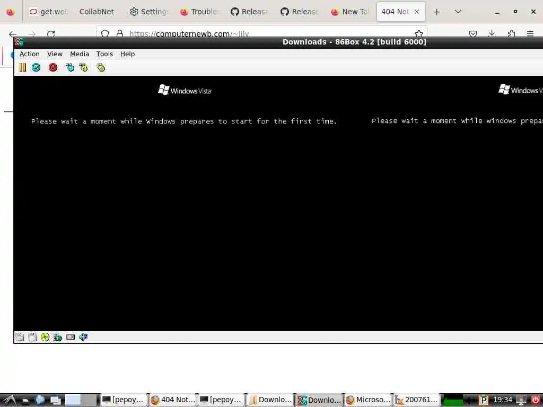Open the Save to Pocket button
The width and height of the screenshot is (543, 407).
point(472,33)
